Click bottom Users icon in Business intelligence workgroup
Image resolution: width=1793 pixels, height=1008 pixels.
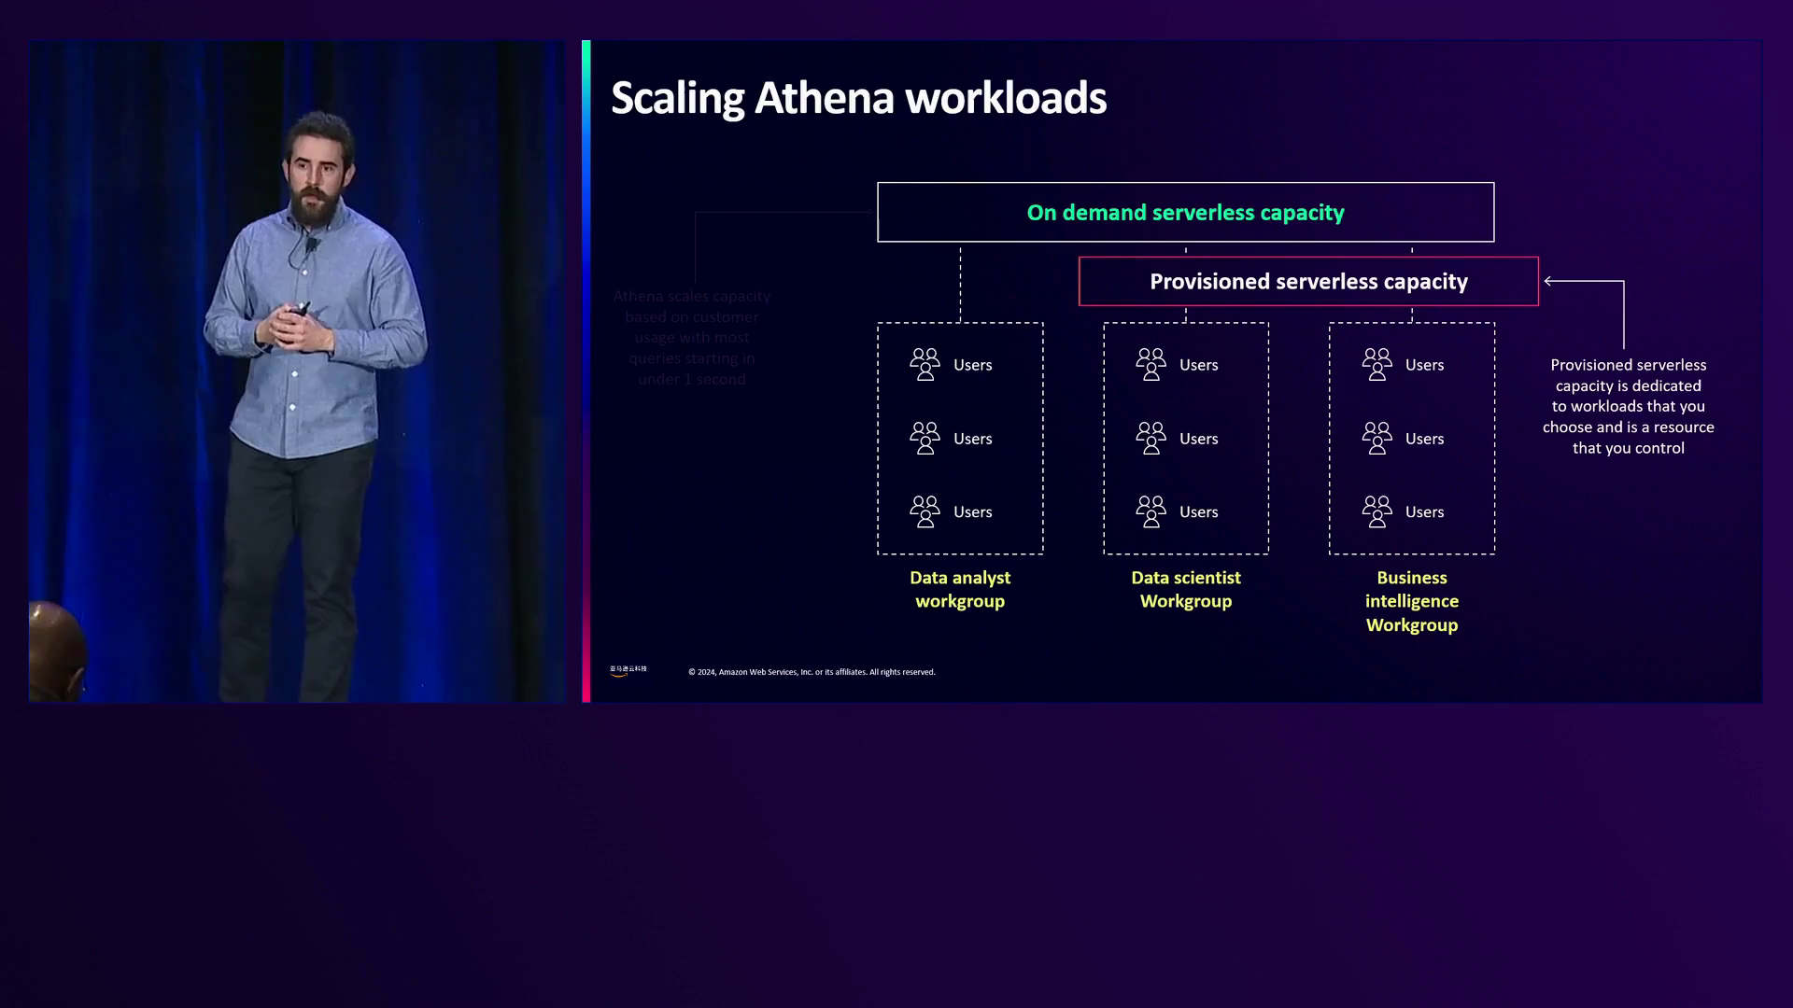1377,511
